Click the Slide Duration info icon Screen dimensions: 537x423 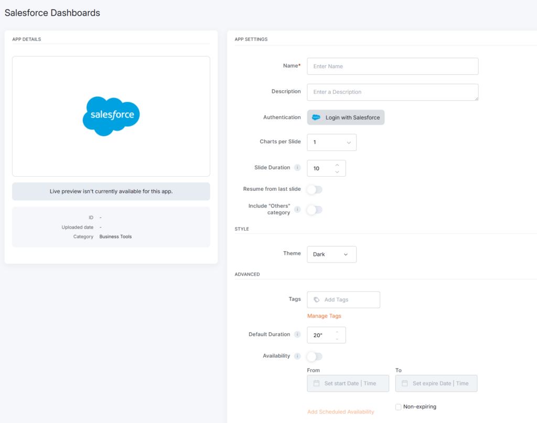[297, 168]
